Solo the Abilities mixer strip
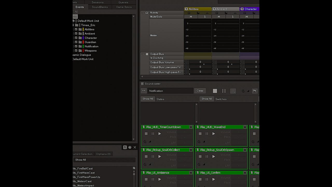 [x=205, y=17]
